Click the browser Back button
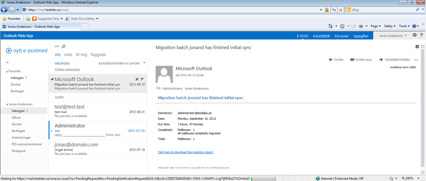The width and height of the screenshot is (426, 181). pos(4,10)
